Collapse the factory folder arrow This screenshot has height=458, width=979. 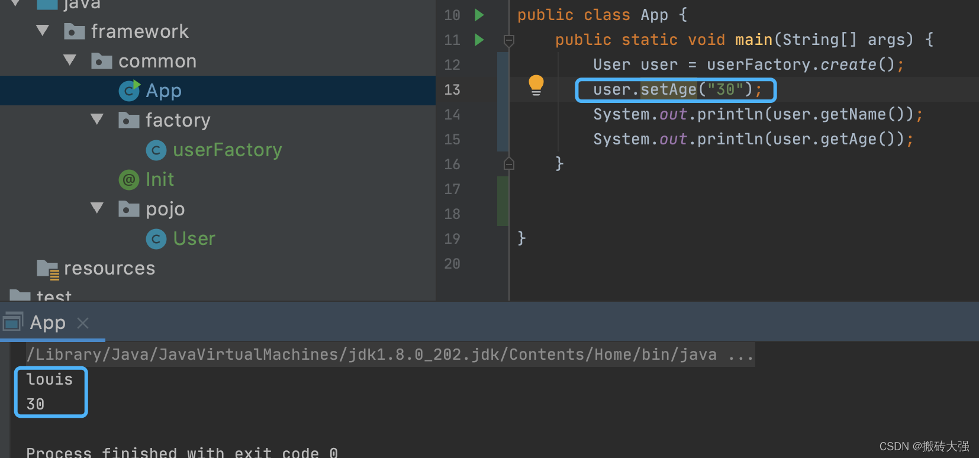(97, 119)
